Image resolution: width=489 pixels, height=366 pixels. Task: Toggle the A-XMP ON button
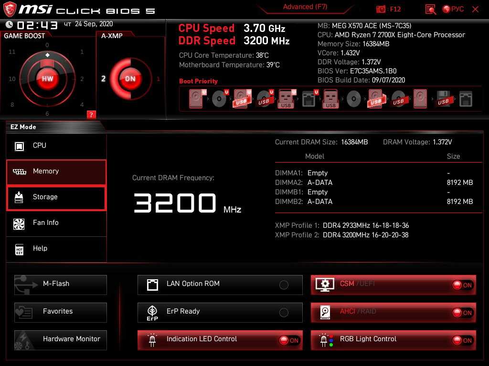click(x=130, y=79)
